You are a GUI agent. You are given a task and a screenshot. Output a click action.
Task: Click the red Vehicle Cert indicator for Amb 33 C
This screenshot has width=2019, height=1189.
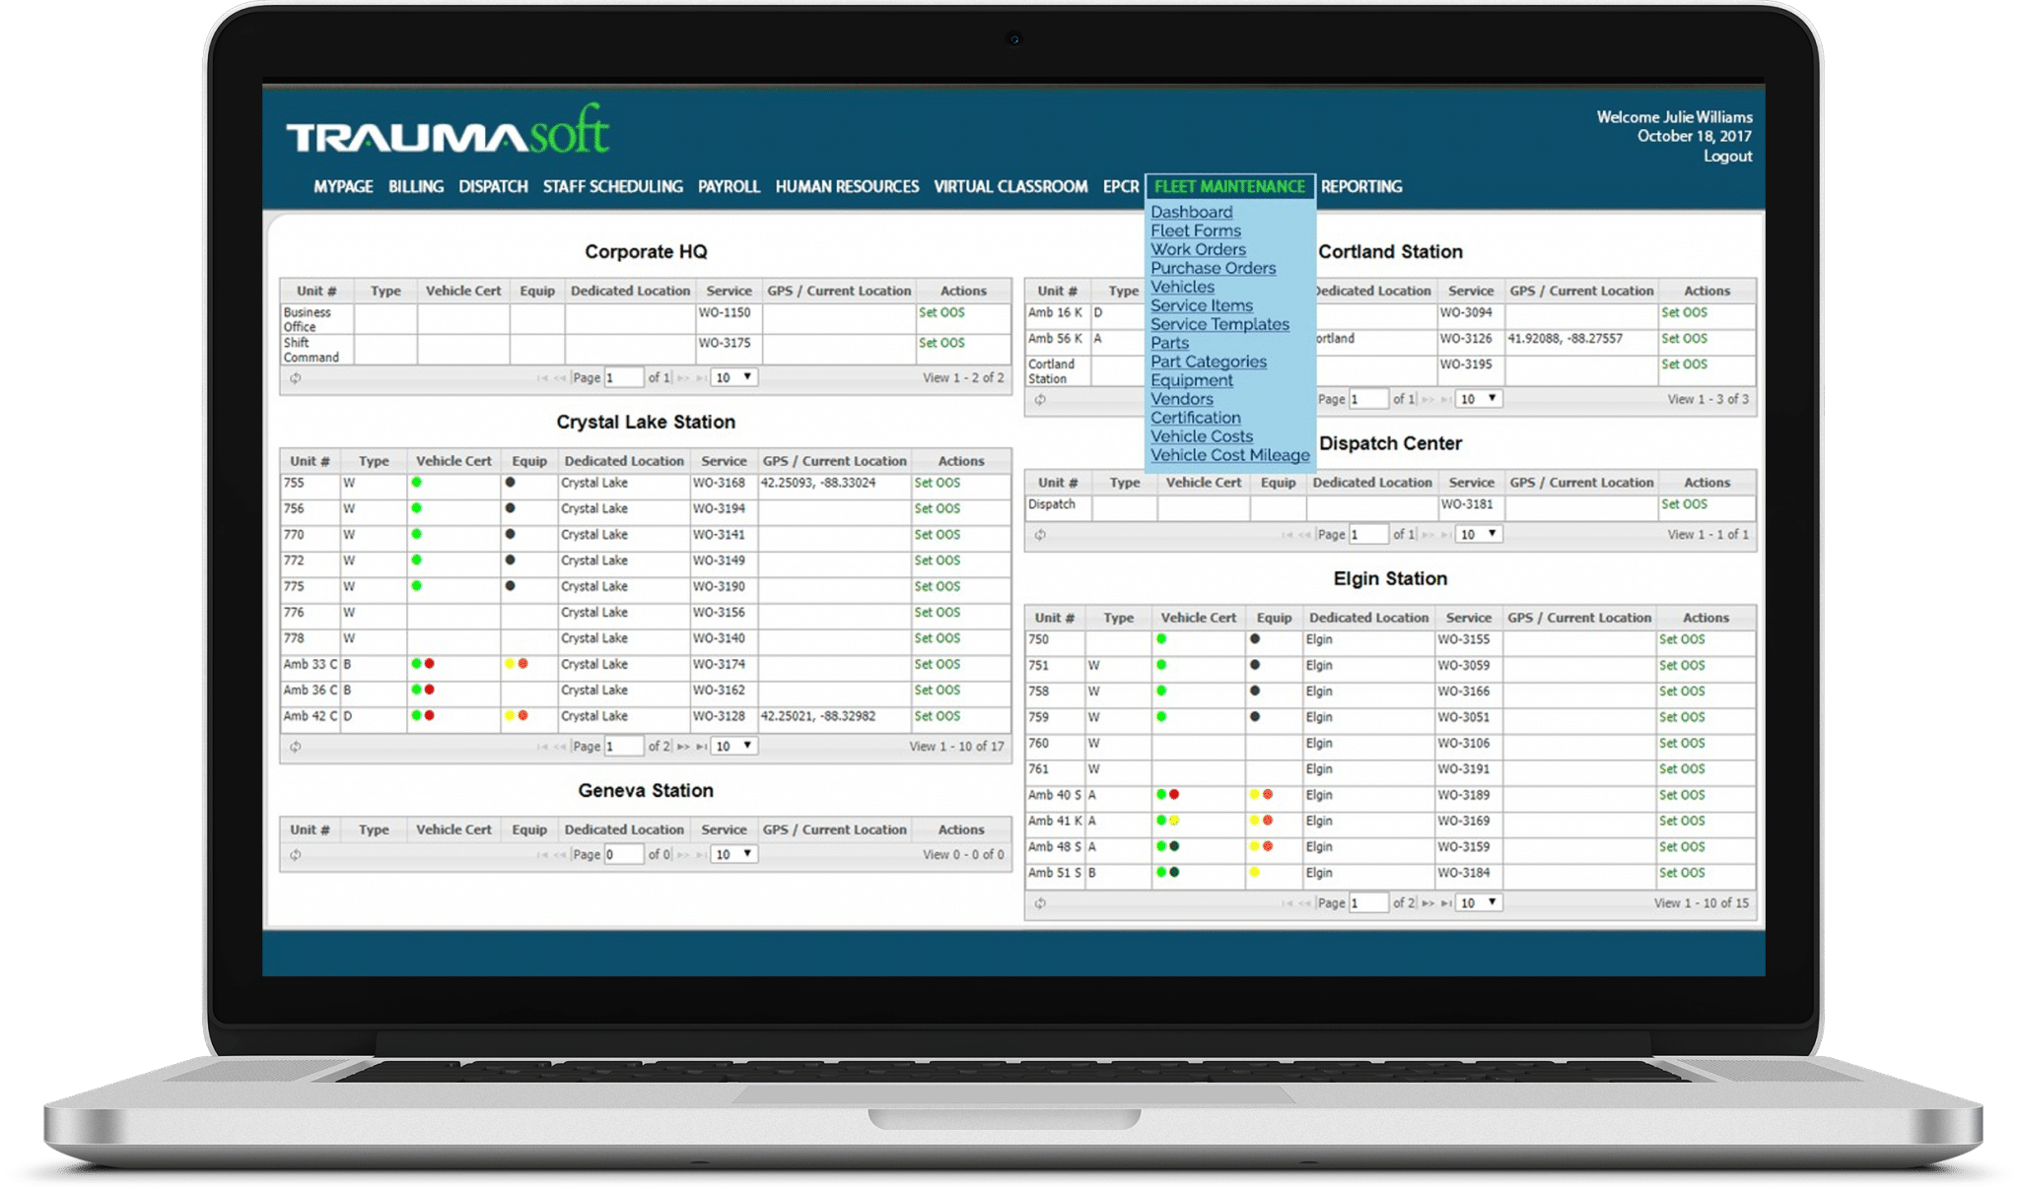(x=431, y=664)
